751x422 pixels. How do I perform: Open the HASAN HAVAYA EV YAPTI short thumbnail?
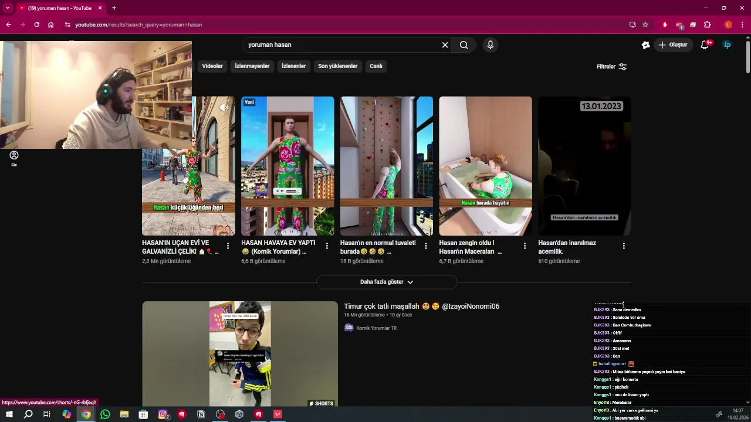287,166
